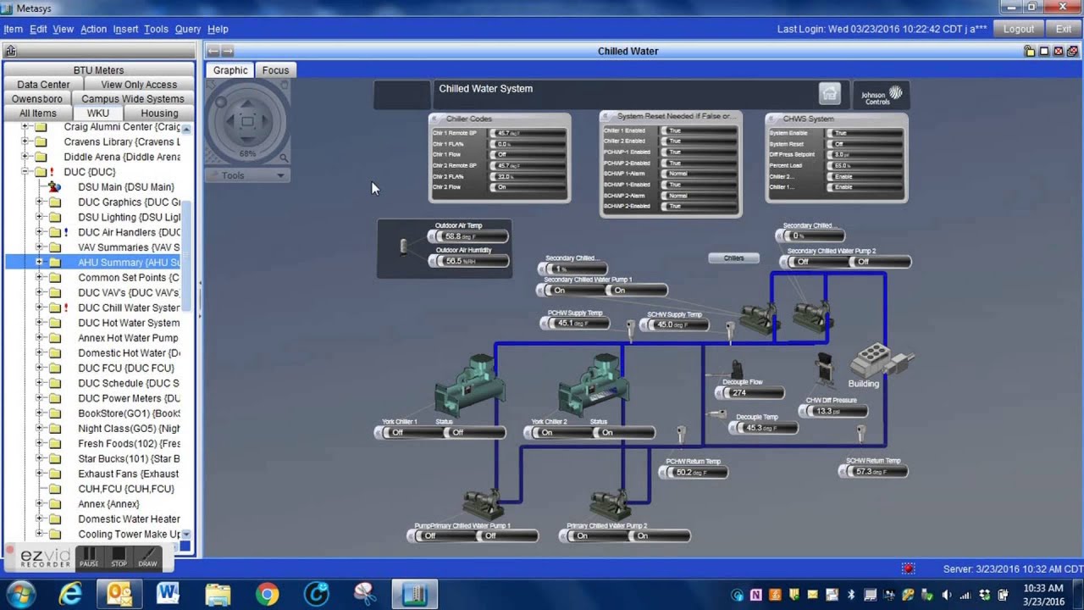
Task: Open the Data Center tab
Action: point(43,85)
